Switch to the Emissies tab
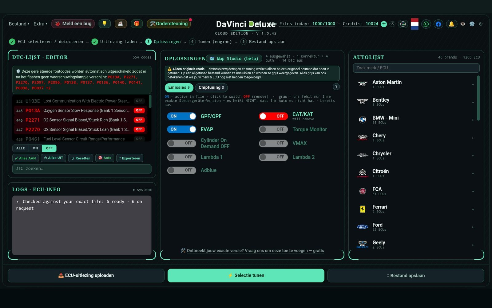Screen dimensions: 492x308 [x=179, y=87]
